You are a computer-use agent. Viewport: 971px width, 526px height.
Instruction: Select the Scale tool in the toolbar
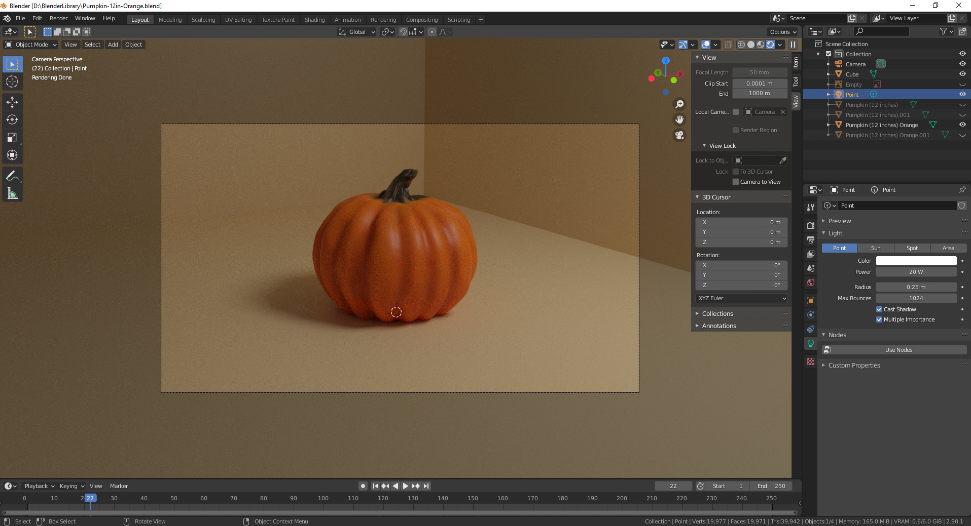pos(12,138)
